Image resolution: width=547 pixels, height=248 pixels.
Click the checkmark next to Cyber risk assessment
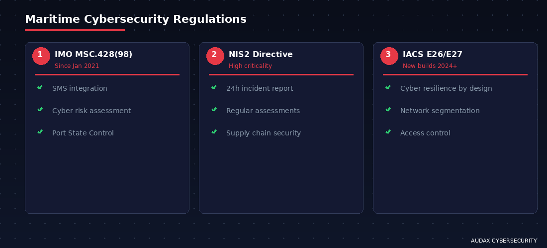click(40, 110)
